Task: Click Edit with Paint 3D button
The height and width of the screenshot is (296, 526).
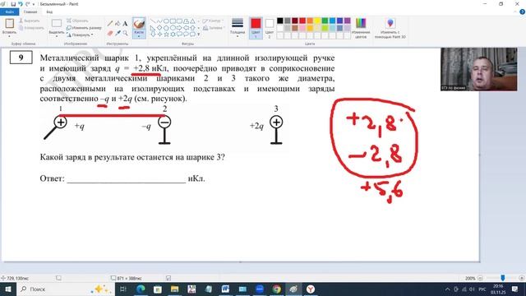Action: (390, 28)
